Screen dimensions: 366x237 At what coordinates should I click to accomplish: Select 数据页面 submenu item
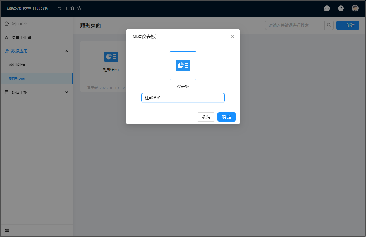[17, 79]
